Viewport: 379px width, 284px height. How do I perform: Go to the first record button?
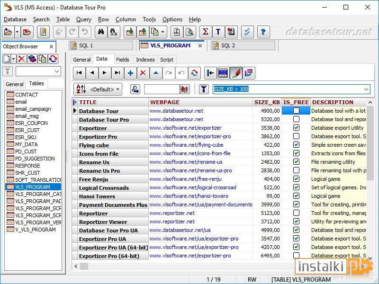(79, 73)
